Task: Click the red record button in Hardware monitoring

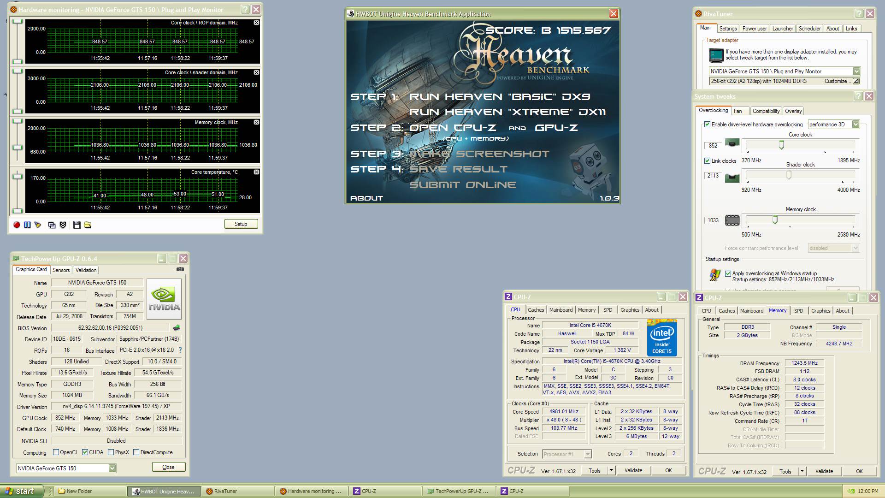Action: click(x=17, y=225)
